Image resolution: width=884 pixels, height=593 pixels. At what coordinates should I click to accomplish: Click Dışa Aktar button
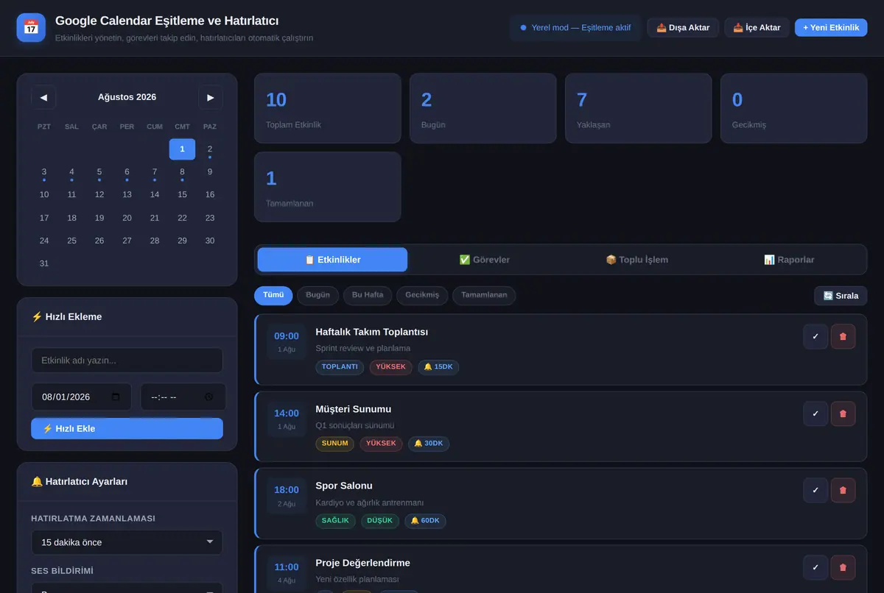[683, 28]
